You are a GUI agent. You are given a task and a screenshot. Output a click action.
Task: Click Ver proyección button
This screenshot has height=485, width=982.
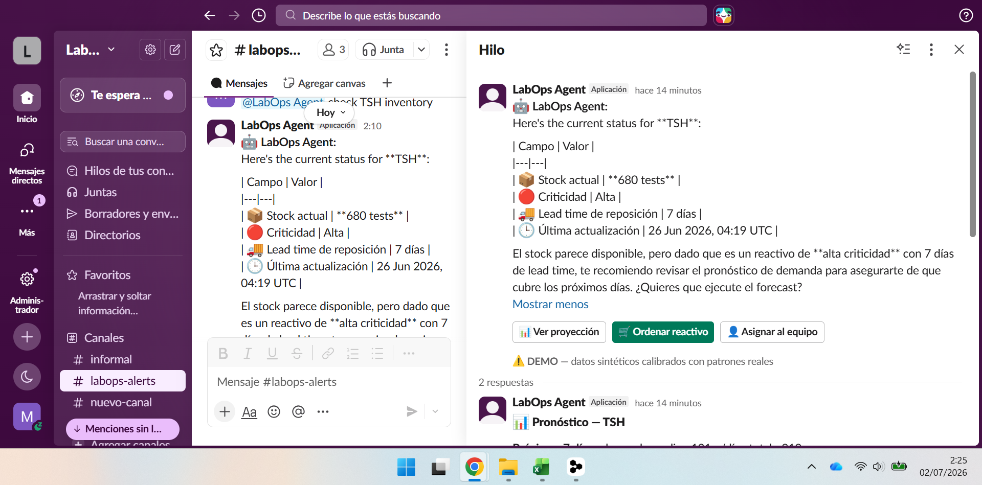tap(559, 332)
